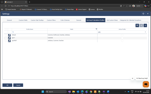Image resolution: width=151 pixels, height=94 pixels.
Task: Open the Azure DevOps Serv... bookmark
Action: click(56, 9)
